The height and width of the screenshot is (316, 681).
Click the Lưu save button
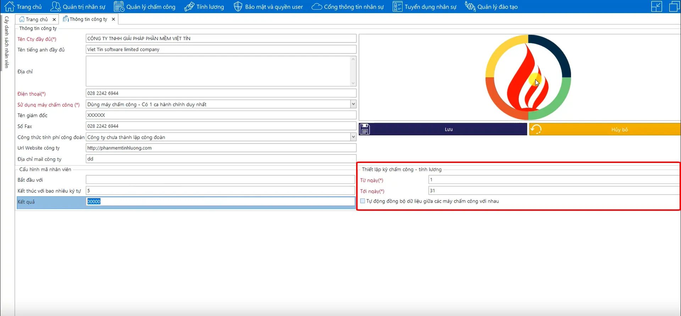pos(443,129)
